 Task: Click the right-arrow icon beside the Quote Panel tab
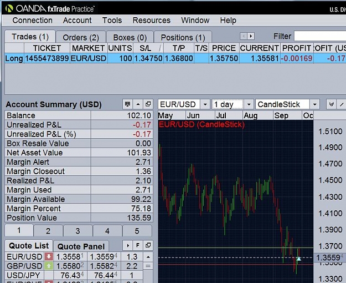point(128,245)
